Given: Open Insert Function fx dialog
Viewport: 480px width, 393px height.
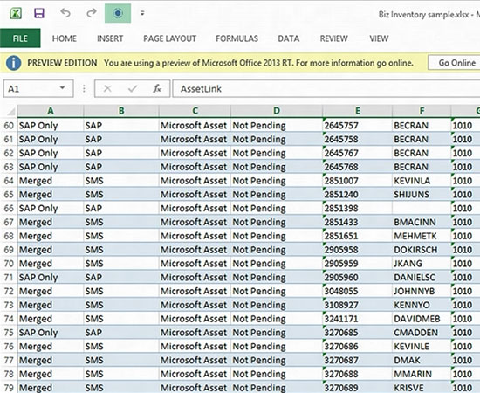Looking at the screenshot, I should (x=157, y=89).
